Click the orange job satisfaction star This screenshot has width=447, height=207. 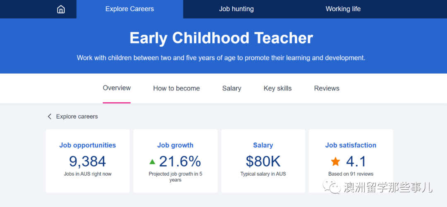tap(336, 162)
